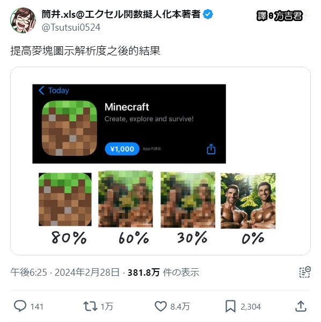Viewport: 321px width, 322px height.
Task: View the 0% image of two men
Action: 248,201
